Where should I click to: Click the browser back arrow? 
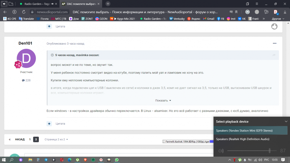click(5, 12)
